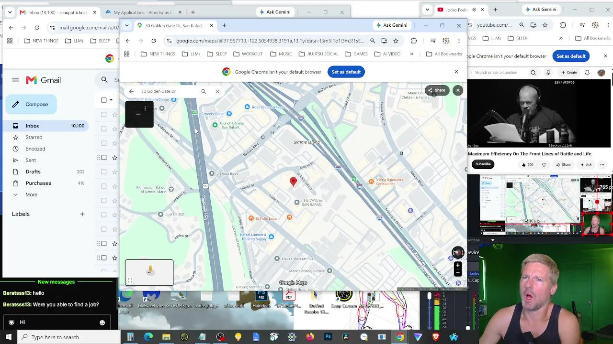Image resolution: width=613 pixels, height=344 pixels.
Task: Open tab search dropdown in Maps window
Action: [x=127, y=25]
